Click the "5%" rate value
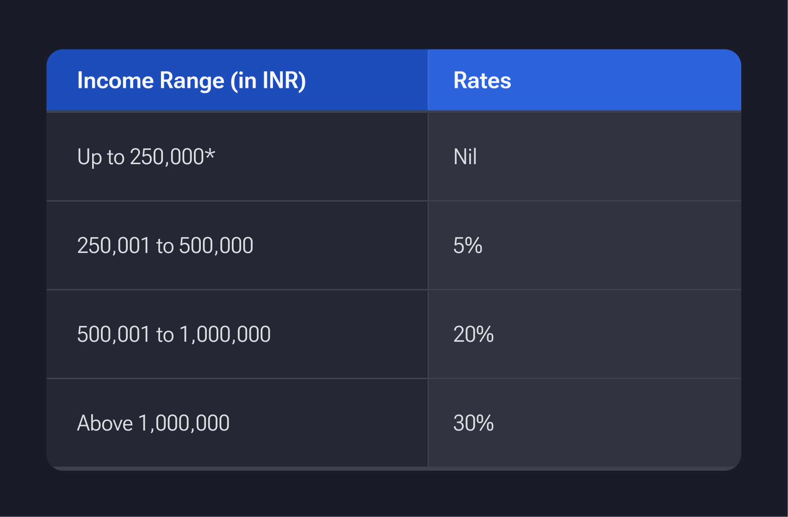 (x=467, y=246)
